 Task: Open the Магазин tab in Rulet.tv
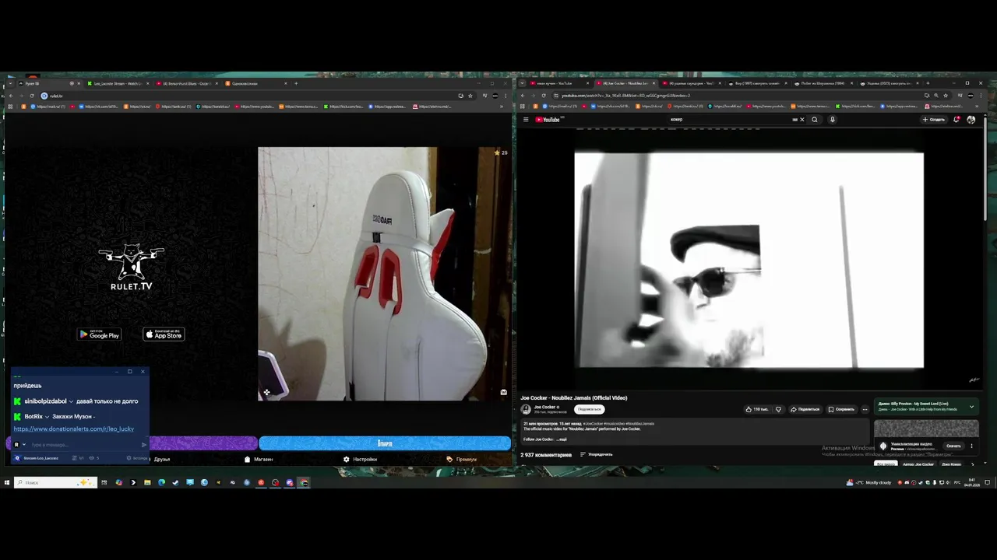(x=259, y=459)
